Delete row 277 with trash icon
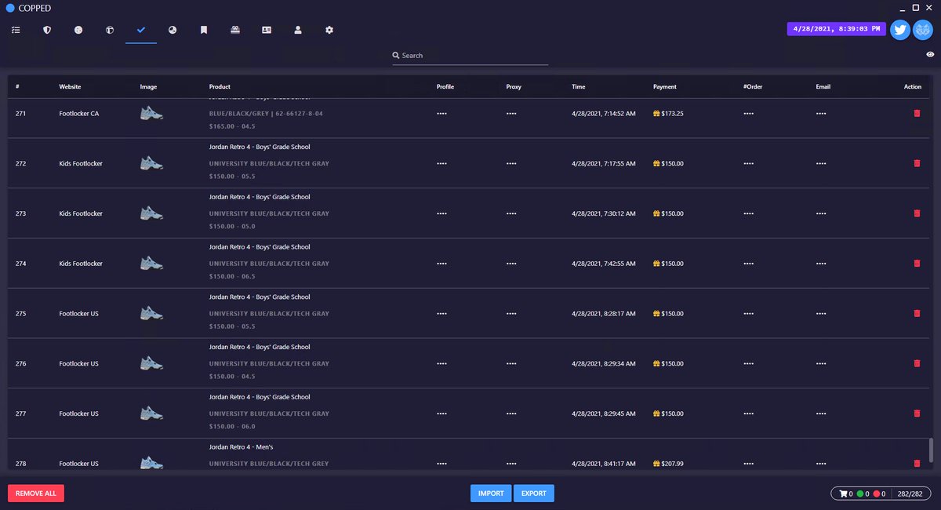This screenshot has height=510, width=941. point(917,413)
